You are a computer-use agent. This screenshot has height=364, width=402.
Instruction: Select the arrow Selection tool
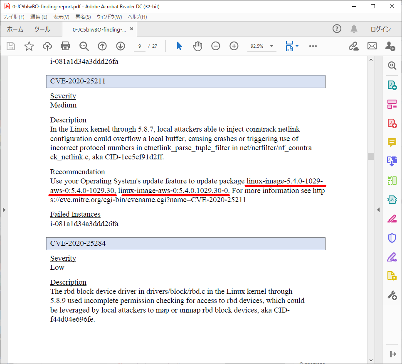tap(179, 46)
